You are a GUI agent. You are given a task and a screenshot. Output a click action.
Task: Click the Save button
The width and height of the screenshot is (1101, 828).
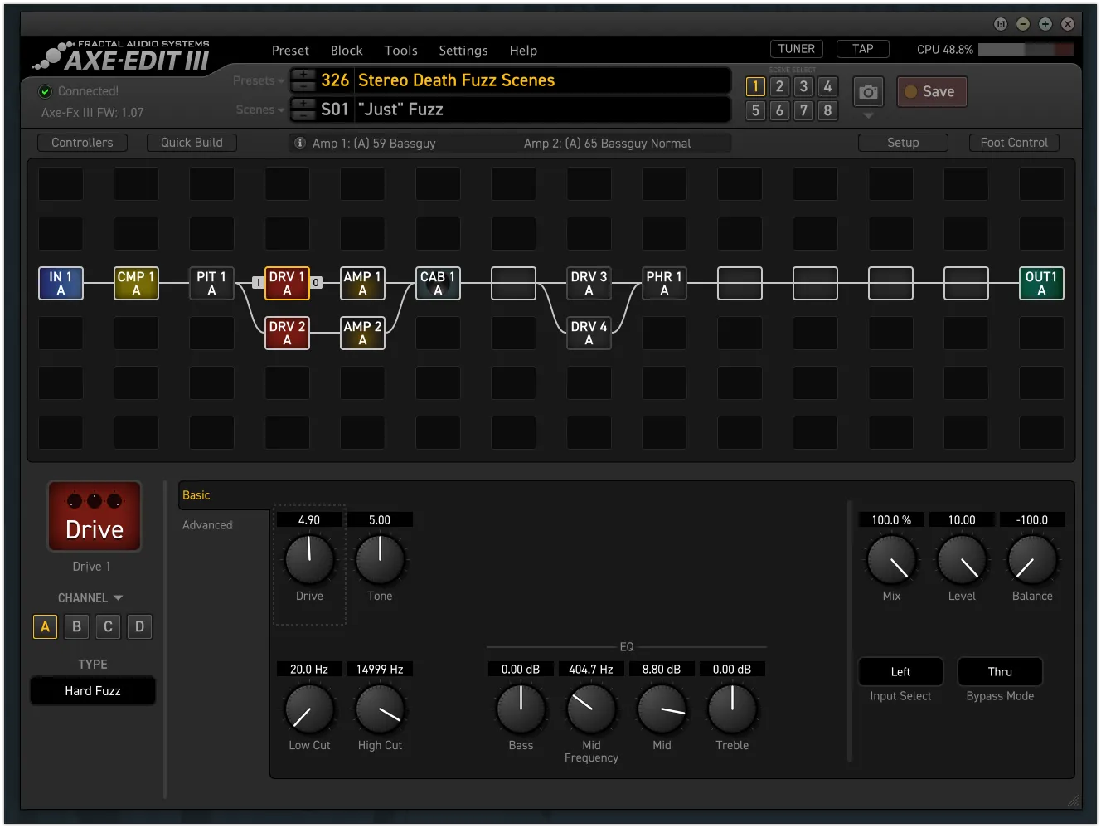tap(932, 92)
